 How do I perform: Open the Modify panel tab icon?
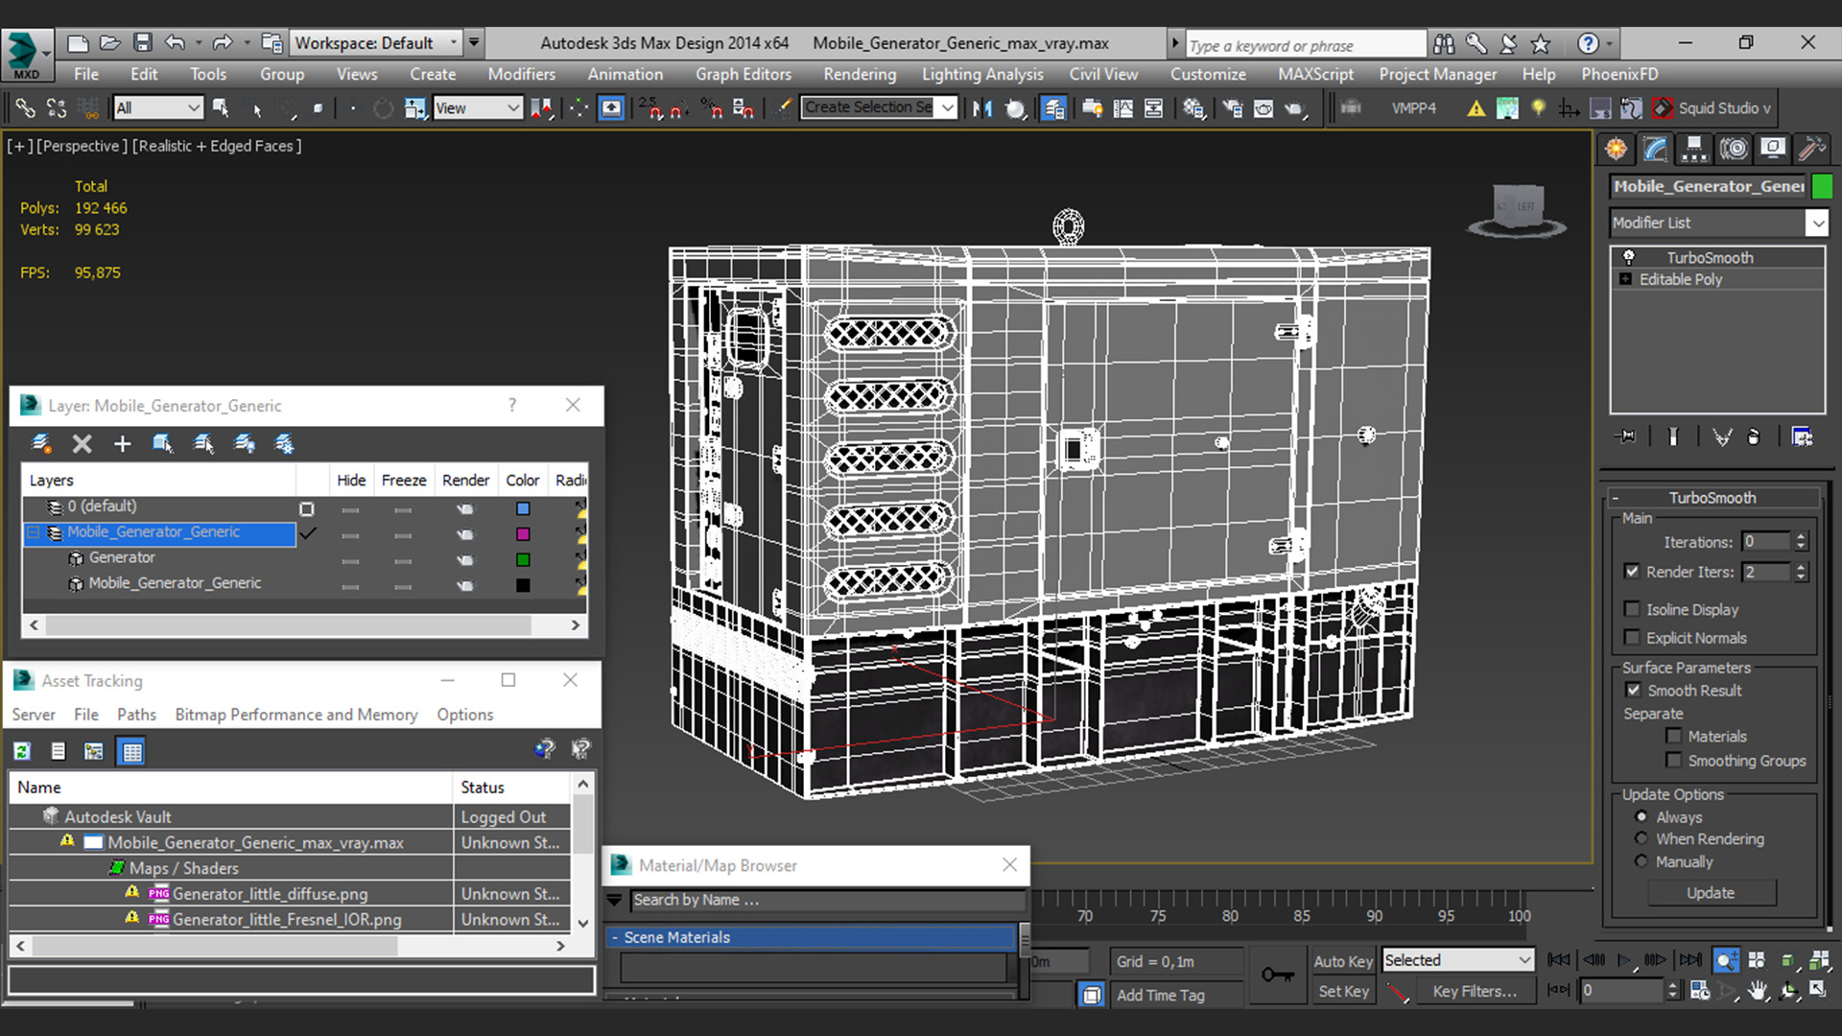1656,149
